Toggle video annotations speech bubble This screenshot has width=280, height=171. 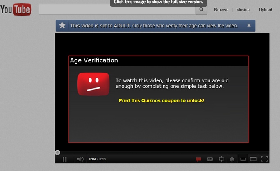coord(198,159)
